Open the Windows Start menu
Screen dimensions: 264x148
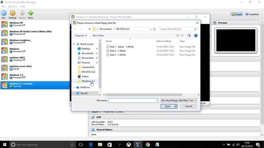coord(5,144)
